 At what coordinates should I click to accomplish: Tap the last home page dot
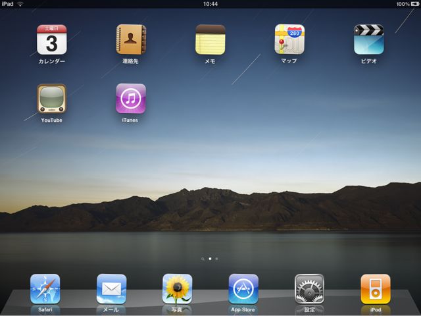point(216,259)
